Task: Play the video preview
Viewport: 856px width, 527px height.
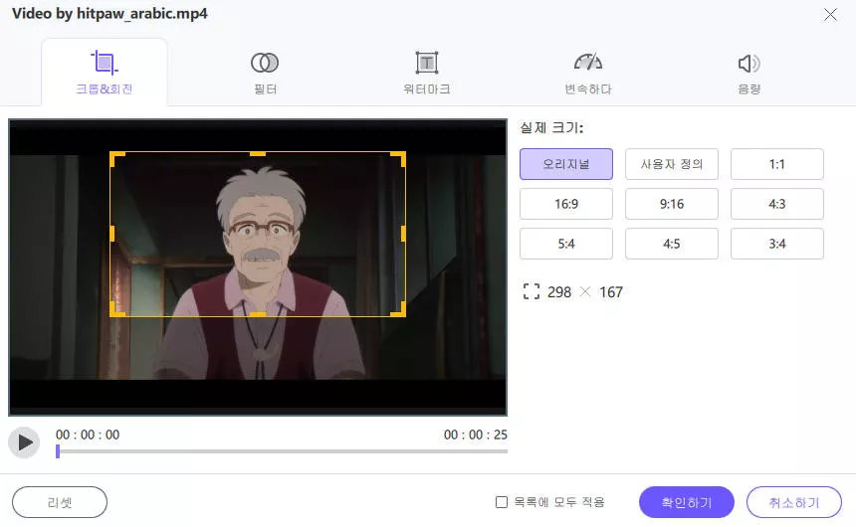Action: [24, 442]
